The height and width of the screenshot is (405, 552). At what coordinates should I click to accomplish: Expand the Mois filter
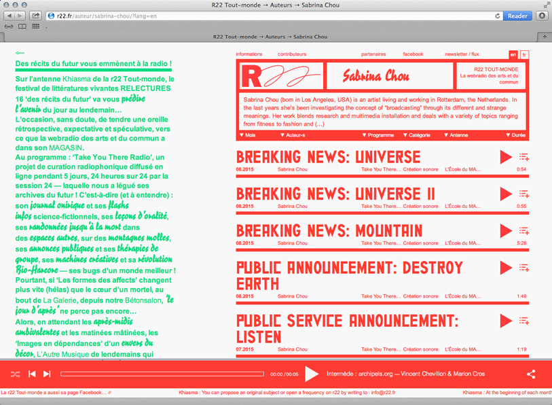(248, 135)
